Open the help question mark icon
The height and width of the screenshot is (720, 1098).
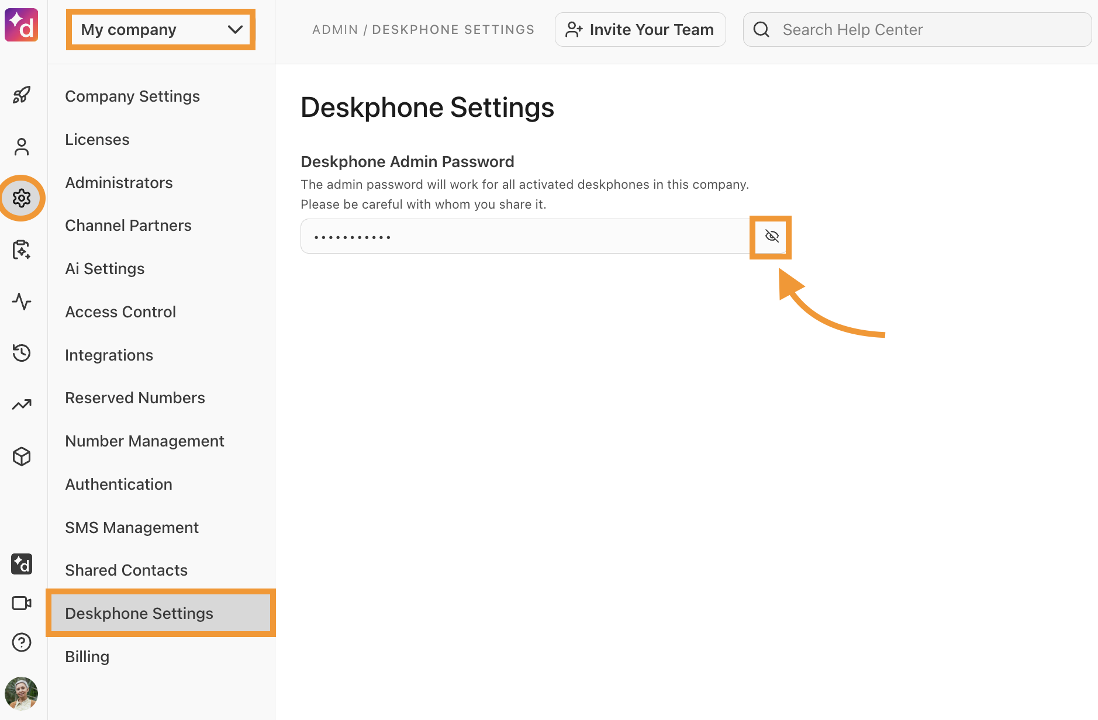[x=22, y=642]
